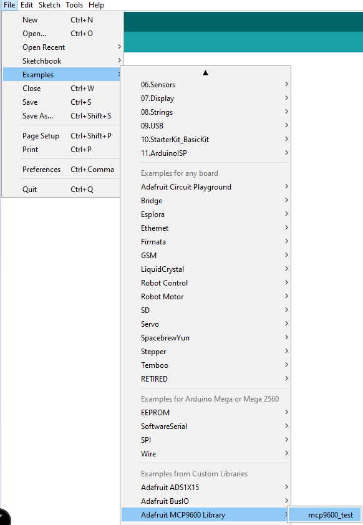
Task: Expand the Adafruit MCP9600 Library submenu
Action: point(205,514)
